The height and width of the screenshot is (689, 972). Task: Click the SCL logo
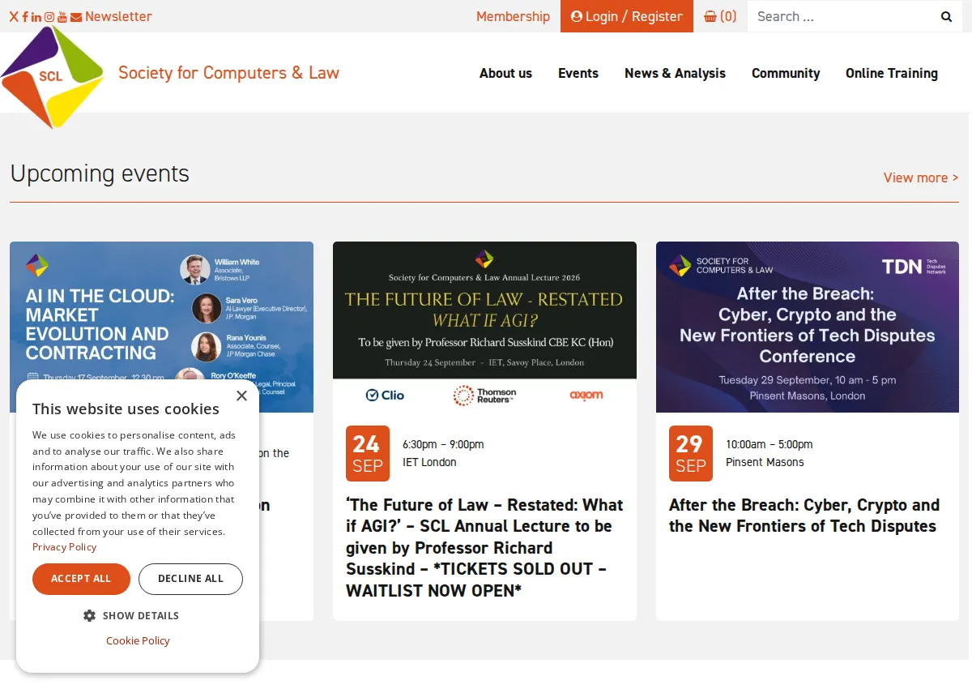click(53, 75)
